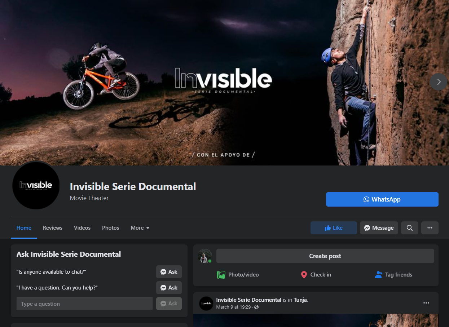Click the disabled Ask button beside input
Screen dimensions: 449x327
(x=169, y=304)
